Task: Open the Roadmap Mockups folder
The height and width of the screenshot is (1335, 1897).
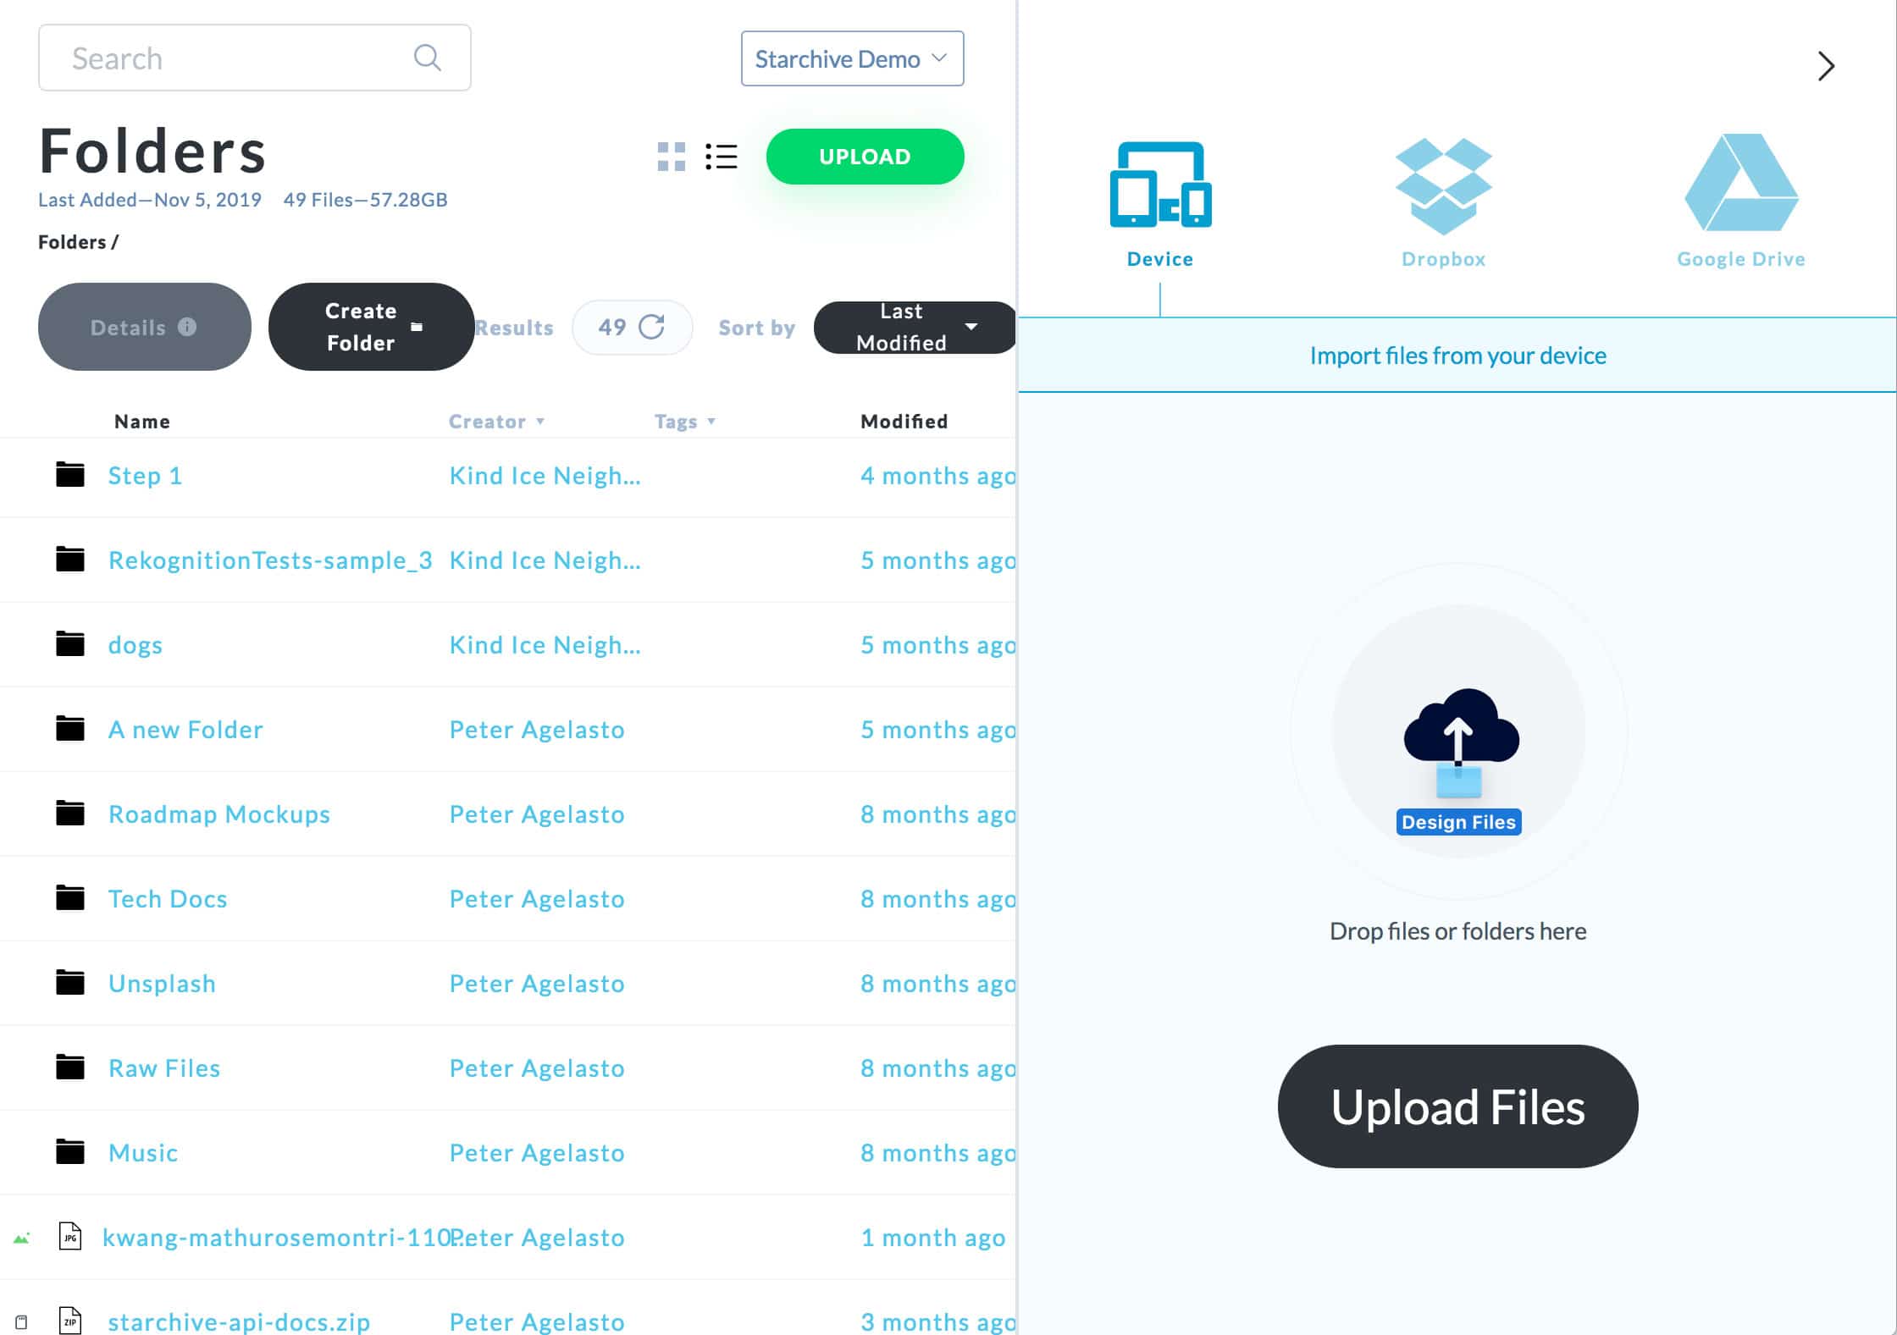Action: 219,814
